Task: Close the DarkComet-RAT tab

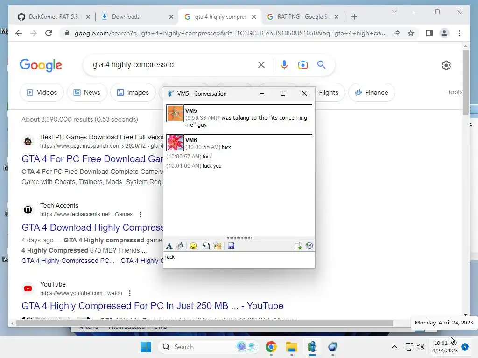Action: (x=88, y=17)
